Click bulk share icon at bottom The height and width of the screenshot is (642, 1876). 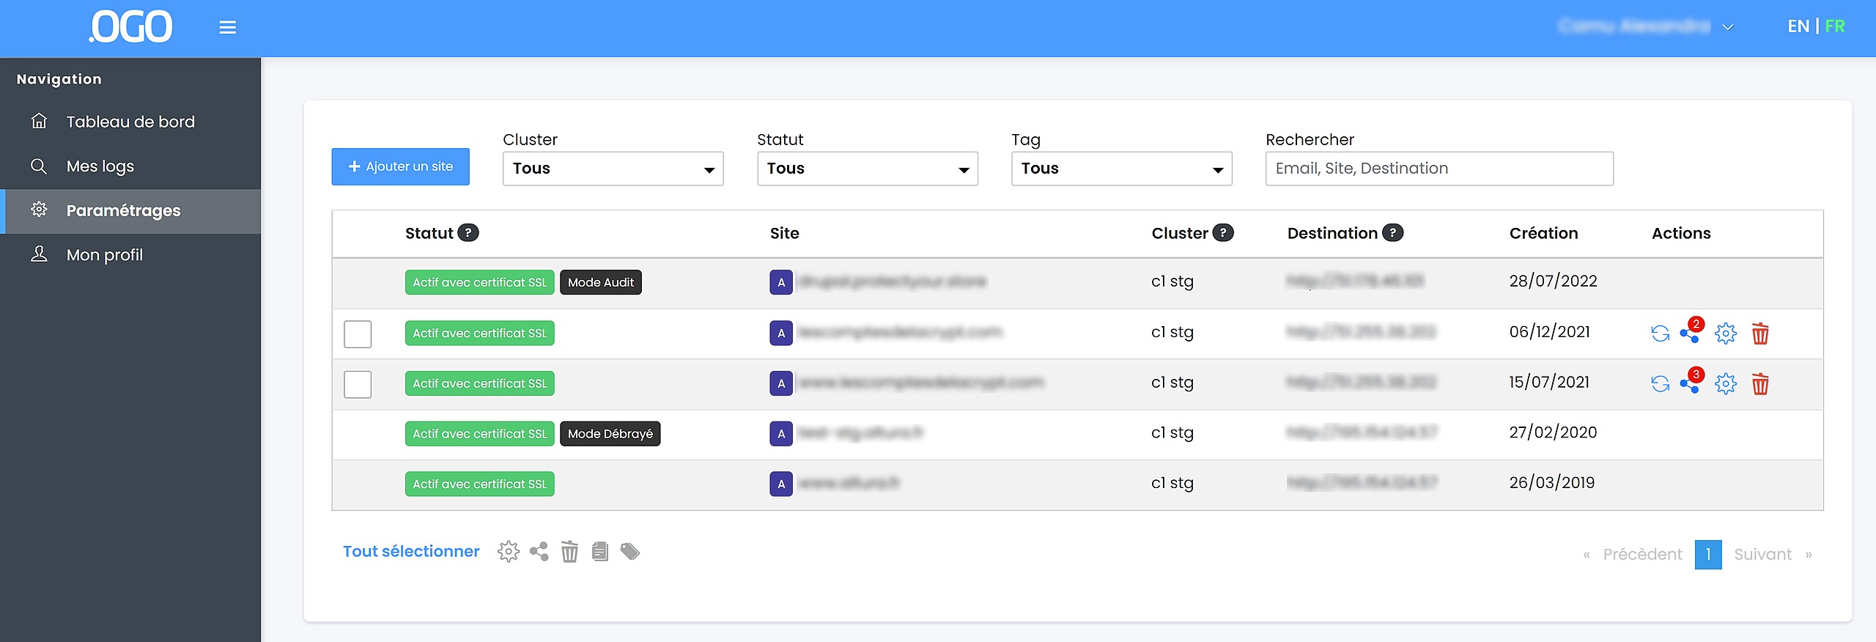pos(539,551)
